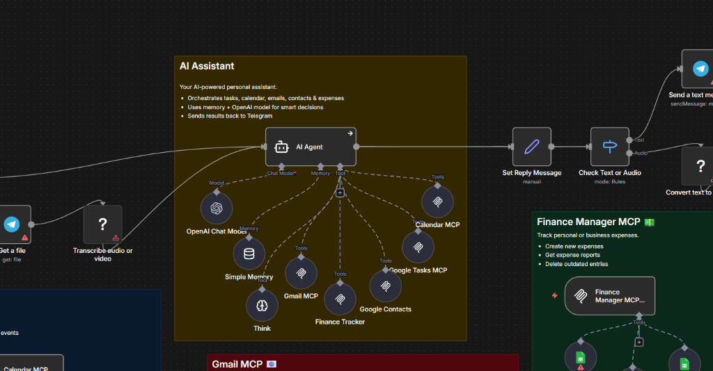Viewport: 713px width, 371px height.
Task: Click plus button under Finance Manager Tools connector
Action: point(638,342)
